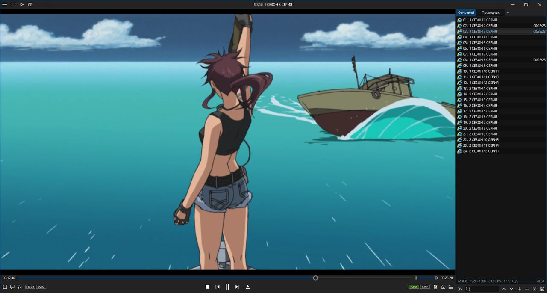Seek using the playback progress bar handle
The width and height of the screenshot is (547, 293).
coord(315,278)
